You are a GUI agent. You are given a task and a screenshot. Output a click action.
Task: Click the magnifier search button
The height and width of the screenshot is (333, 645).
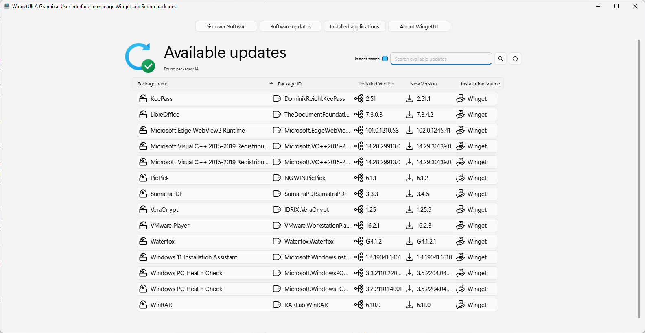[x=501, y=59]
